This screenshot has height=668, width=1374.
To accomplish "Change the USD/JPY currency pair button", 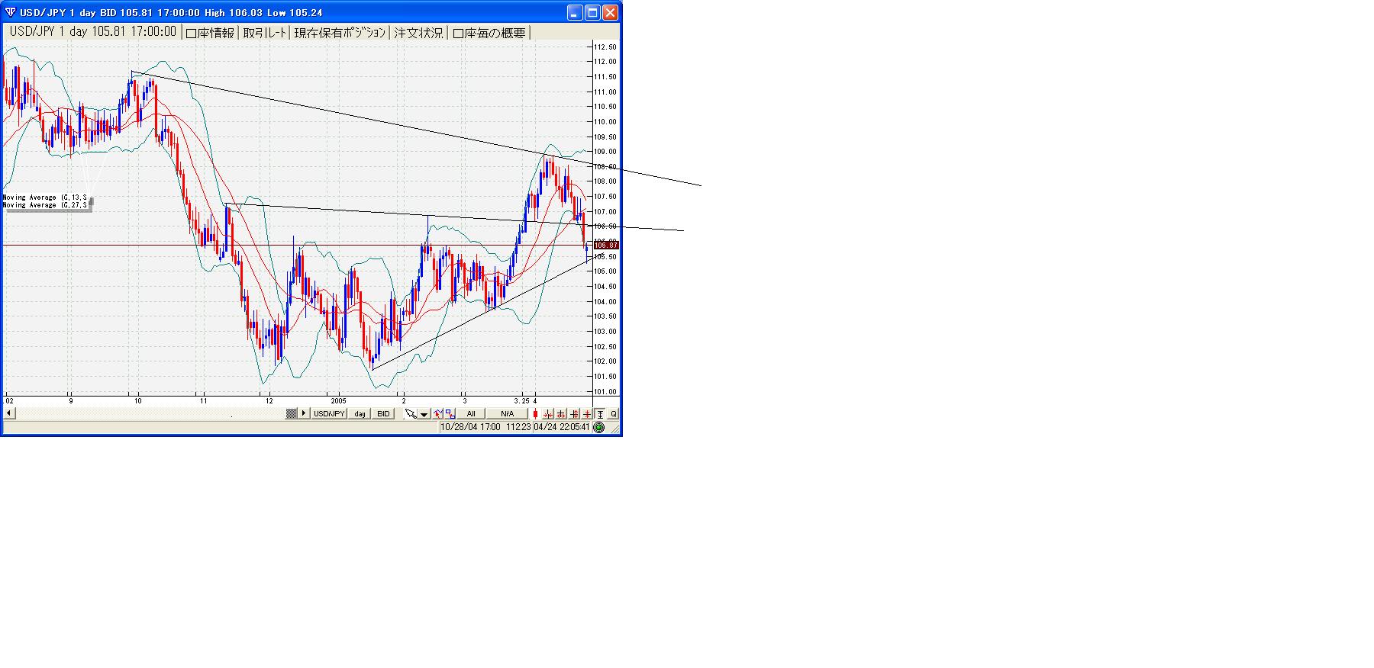I will [329, 414].
